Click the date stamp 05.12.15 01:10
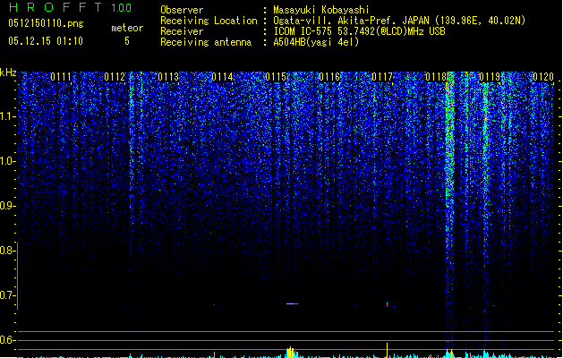This screenshot has width=563, height=358. point(46,41)
